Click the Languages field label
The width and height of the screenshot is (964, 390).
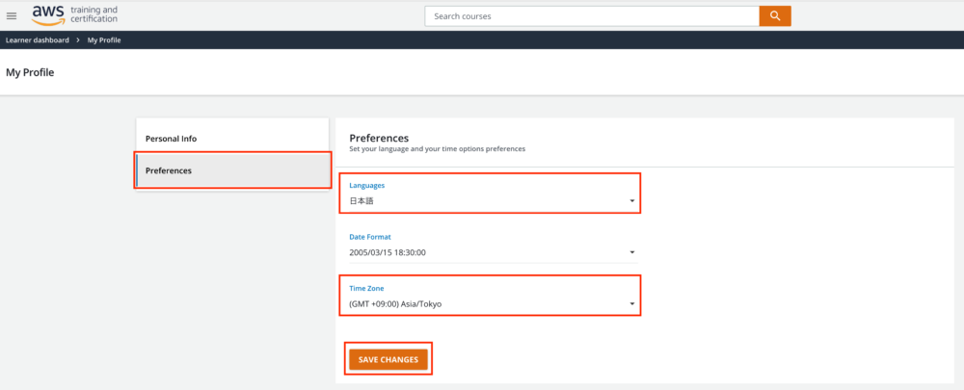pos(367,186)
